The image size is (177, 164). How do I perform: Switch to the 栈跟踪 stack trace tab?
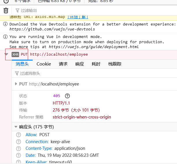115,64
